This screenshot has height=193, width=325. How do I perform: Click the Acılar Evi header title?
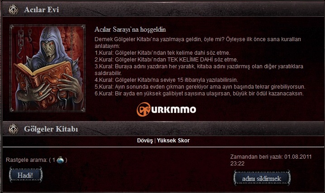(42, 10)
